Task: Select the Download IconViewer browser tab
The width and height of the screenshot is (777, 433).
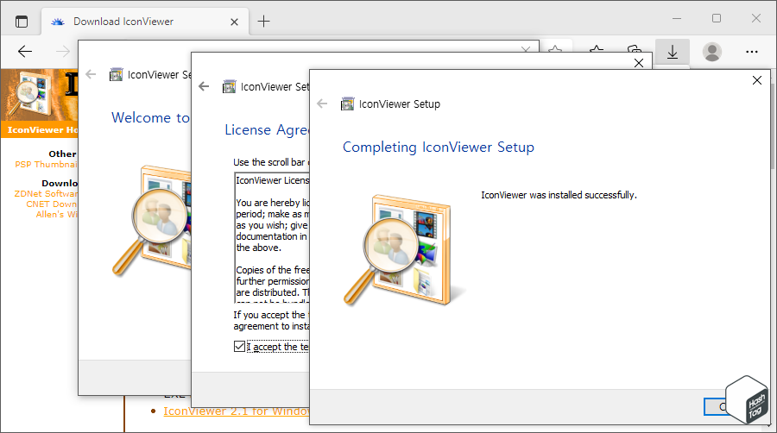Action: [x=145, y=22]
